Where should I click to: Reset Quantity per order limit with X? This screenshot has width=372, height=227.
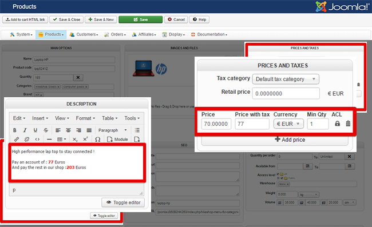click(349, 157)
